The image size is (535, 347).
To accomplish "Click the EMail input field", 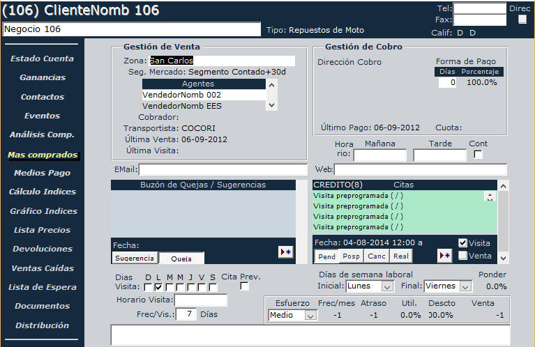I will [223, 169].
